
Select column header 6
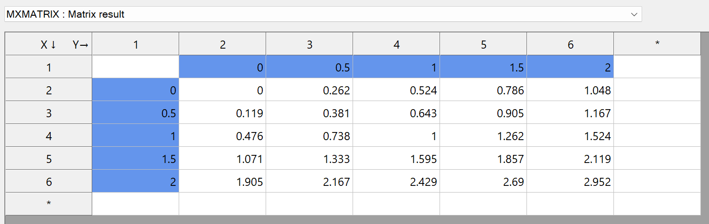click(570, 44)
